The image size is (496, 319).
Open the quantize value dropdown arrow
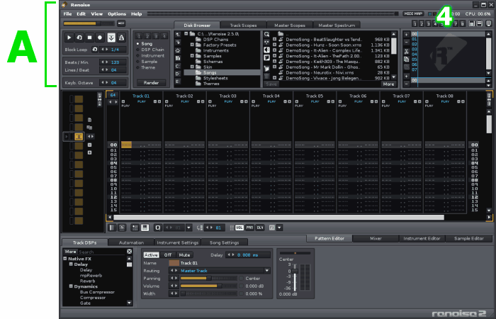pyautogui.click(x=189, y=228)
